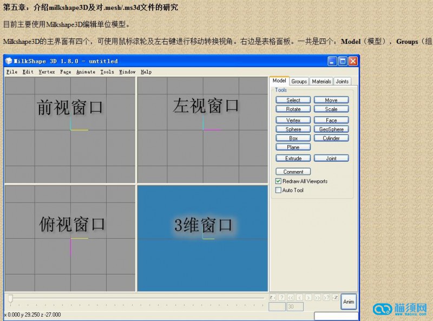This screenshot has width=433, height=321.
Task: Click the '>?' next-keyframe playback button
Action: 326,298
